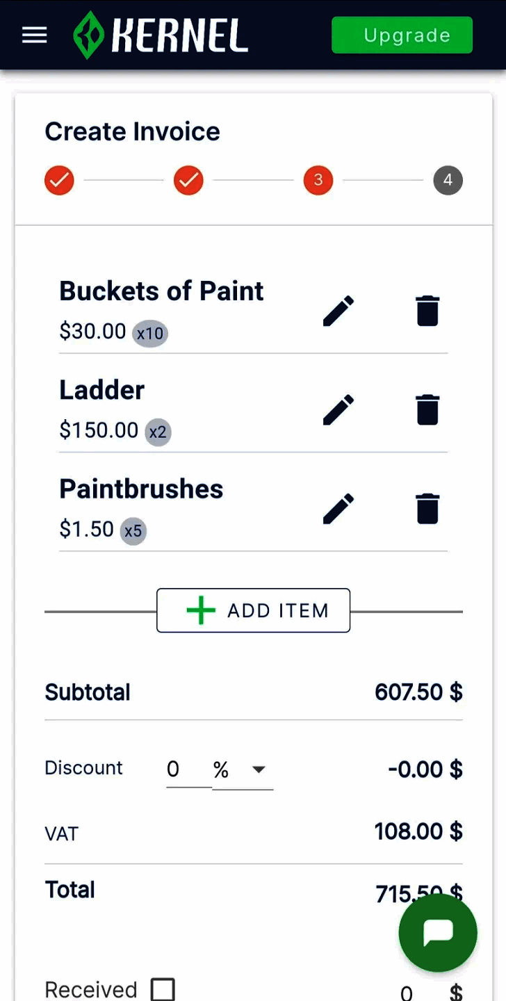Image resolution: width=506 pixels, height=1001 pixels.
Task: Click the Kernel logo
Action: click(x=161, y=35)
